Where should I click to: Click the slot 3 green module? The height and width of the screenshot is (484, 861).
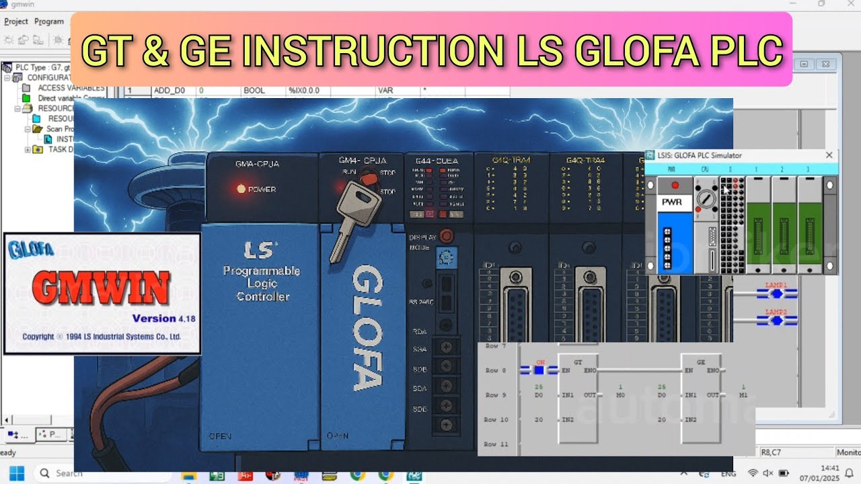(810, 225)
